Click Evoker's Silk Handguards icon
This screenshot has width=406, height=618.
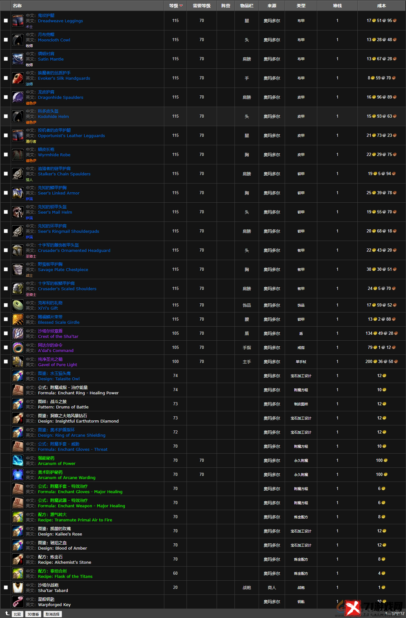18,78
